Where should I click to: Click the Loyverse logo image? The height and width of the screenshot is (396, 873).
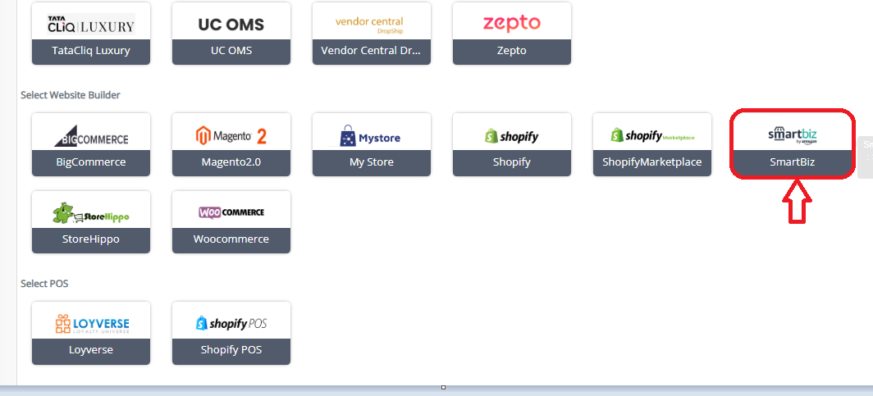91,324
